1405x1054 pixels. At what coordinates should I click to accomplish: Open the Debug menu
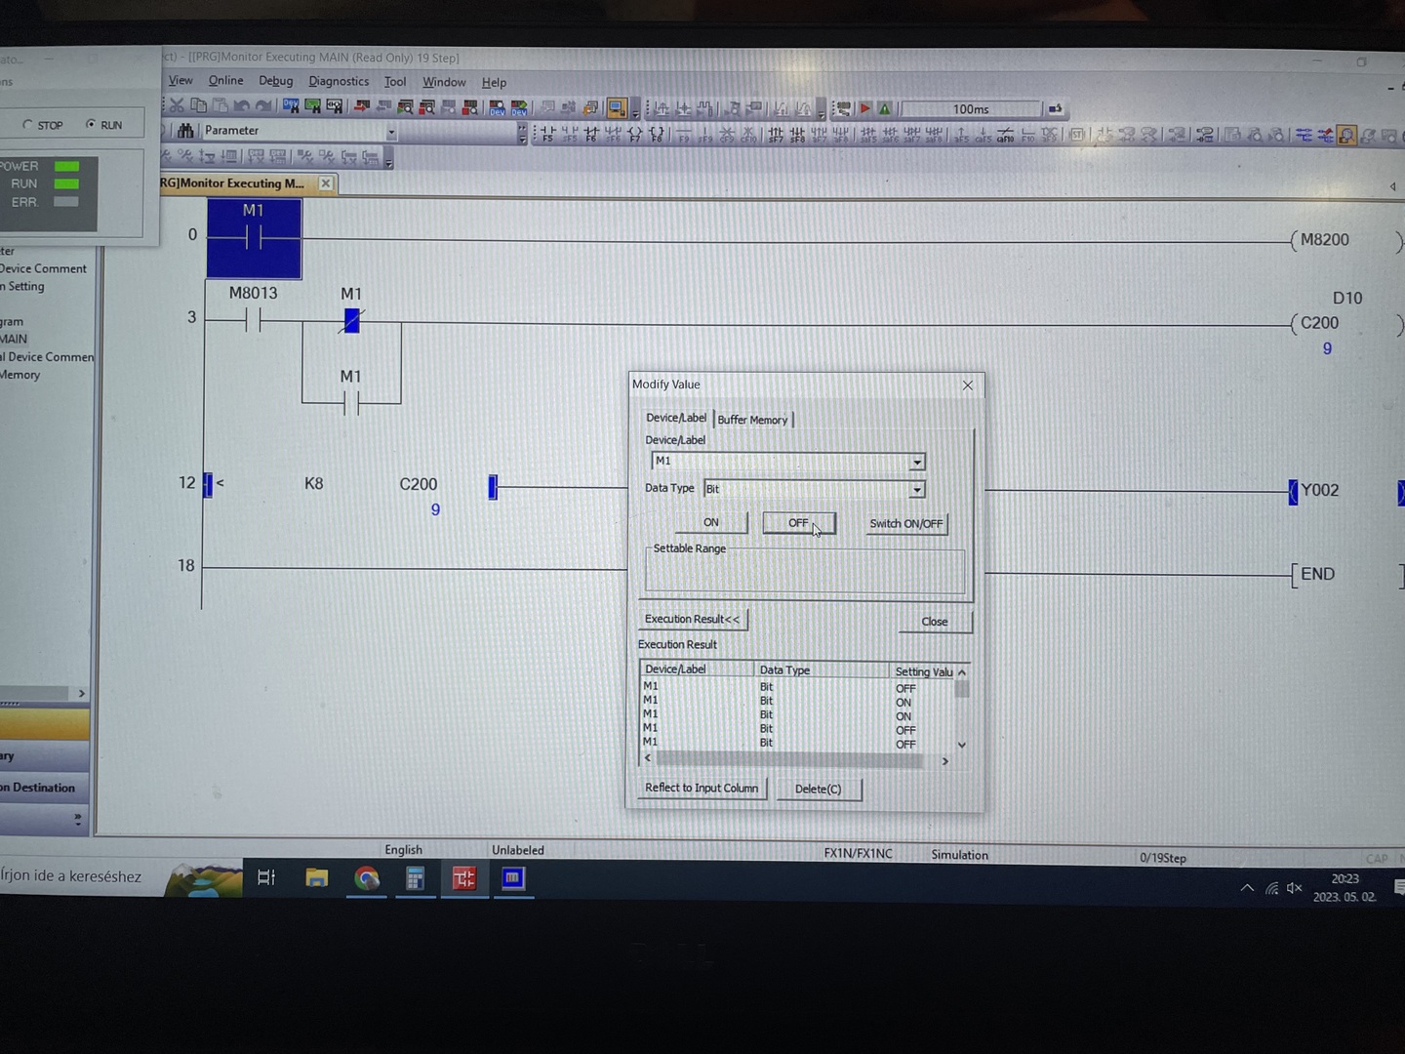275,81
